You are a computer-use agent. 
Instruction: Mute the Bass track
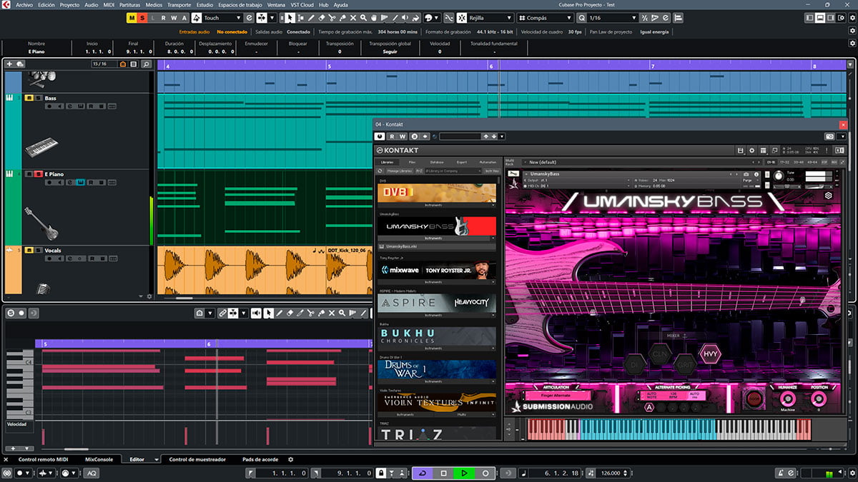pyautogui.click(x=29, y=98)
